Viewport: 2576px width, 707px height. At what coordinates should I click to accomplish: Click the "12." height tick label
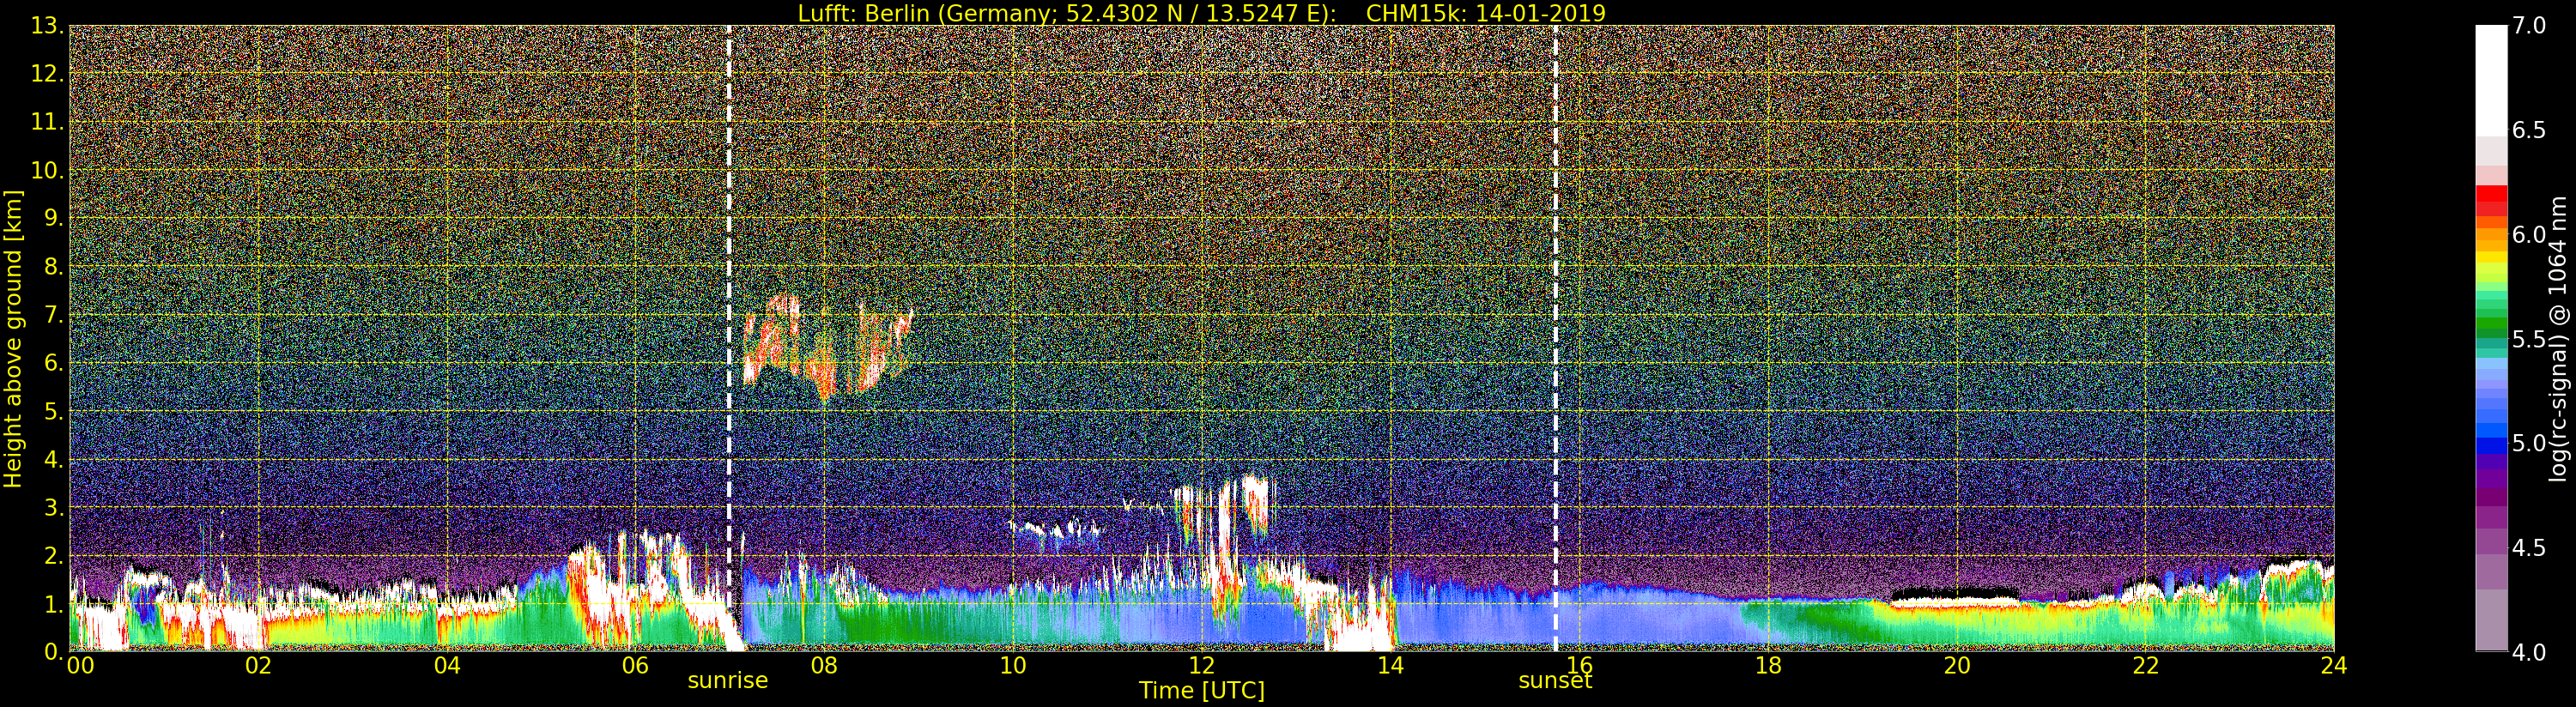(x=47, y=74)
